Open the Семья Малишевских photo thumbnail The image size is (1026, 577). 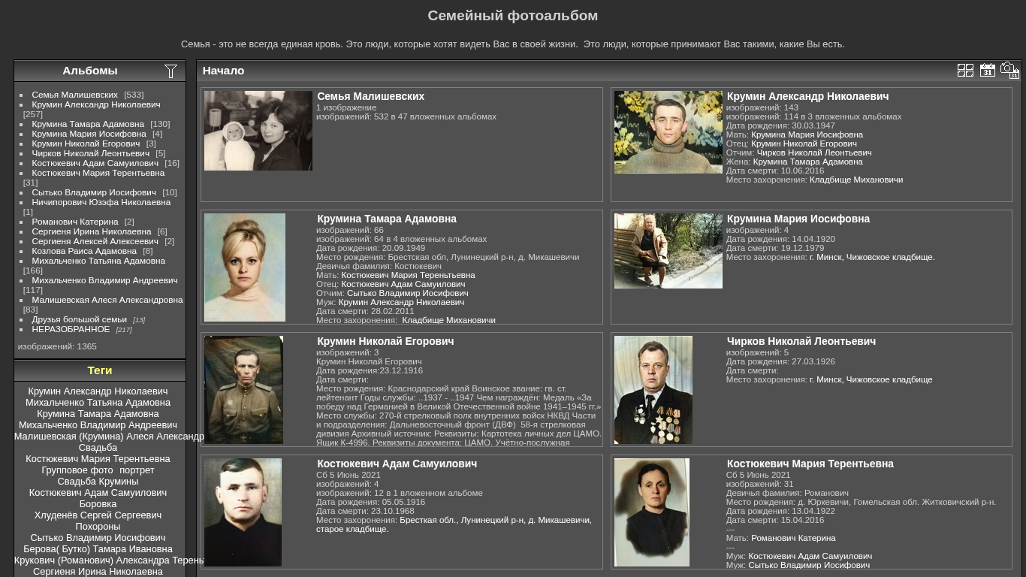[258, 131]
